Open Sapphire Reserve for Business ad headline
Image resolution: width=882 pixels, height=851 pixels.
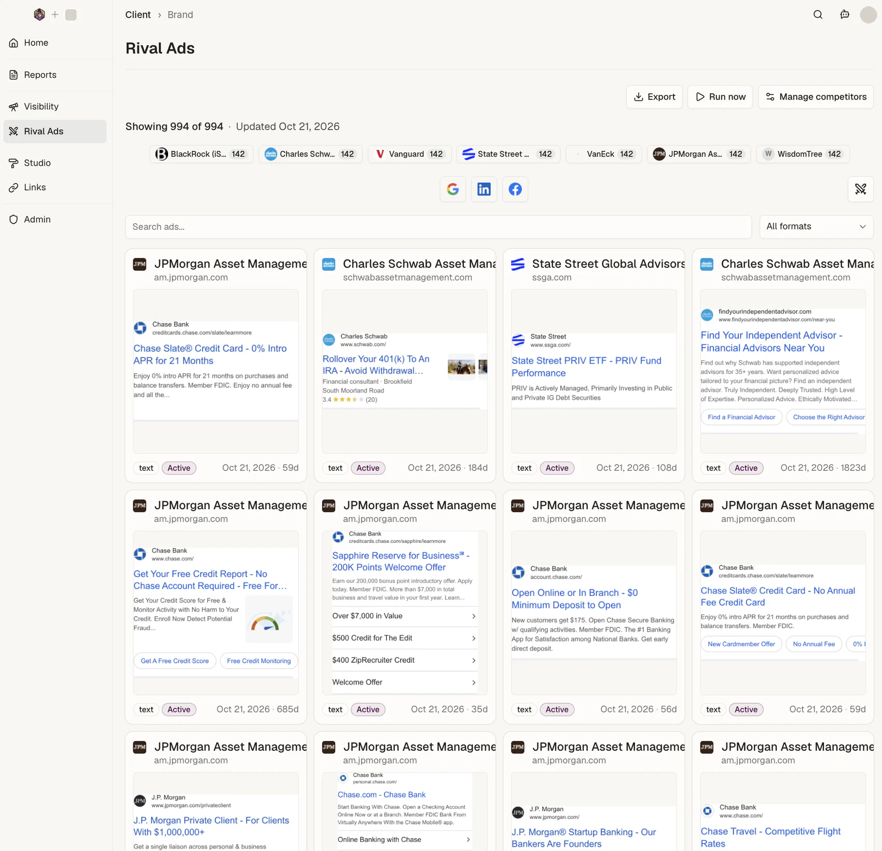(401, 561)
